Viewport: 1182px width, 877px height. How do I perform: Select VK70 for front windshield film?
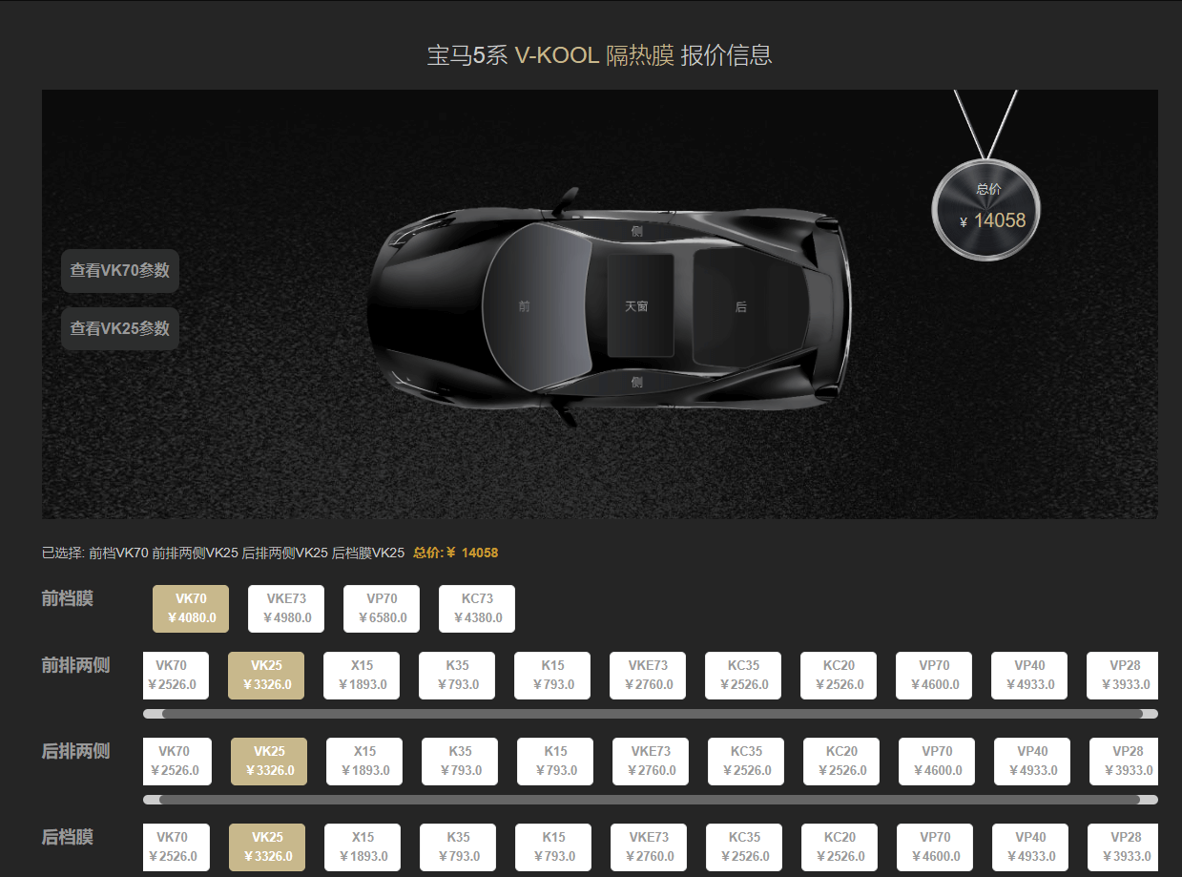coord(191,609)
